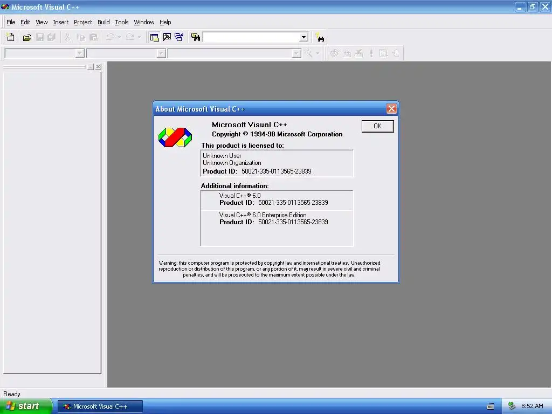552x414 pixels.
Task: Toggle the Workspace window icon
Action: click(x=154, y=37)
